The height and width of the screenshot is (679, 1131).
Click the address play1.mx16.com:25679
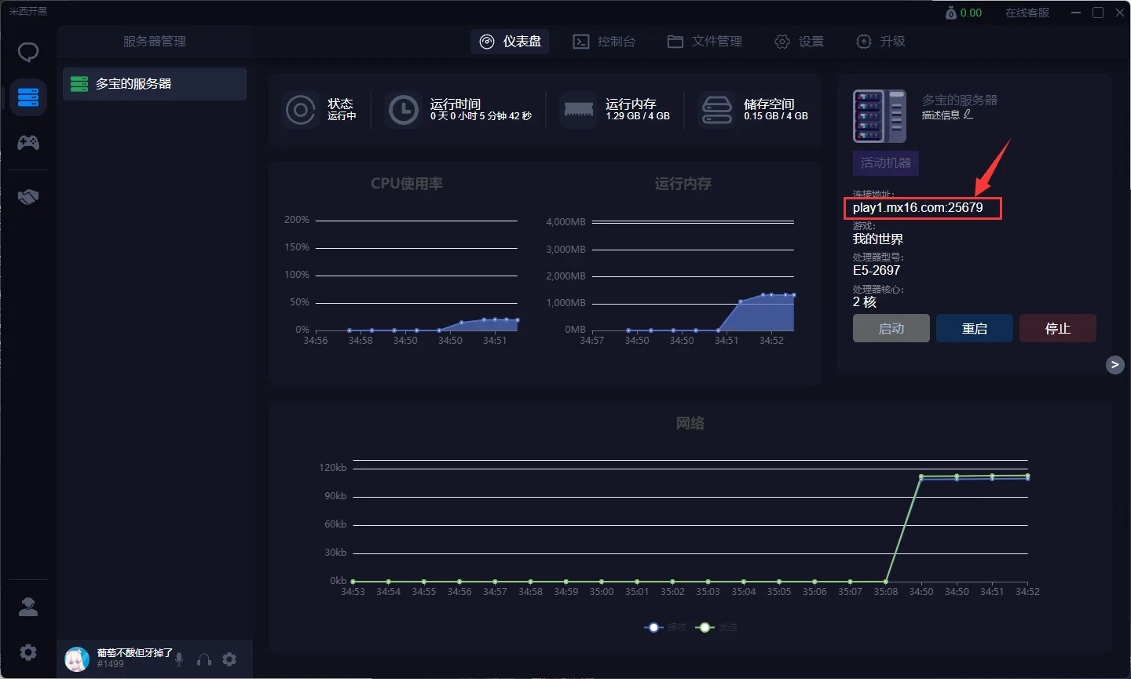[917, 207]
